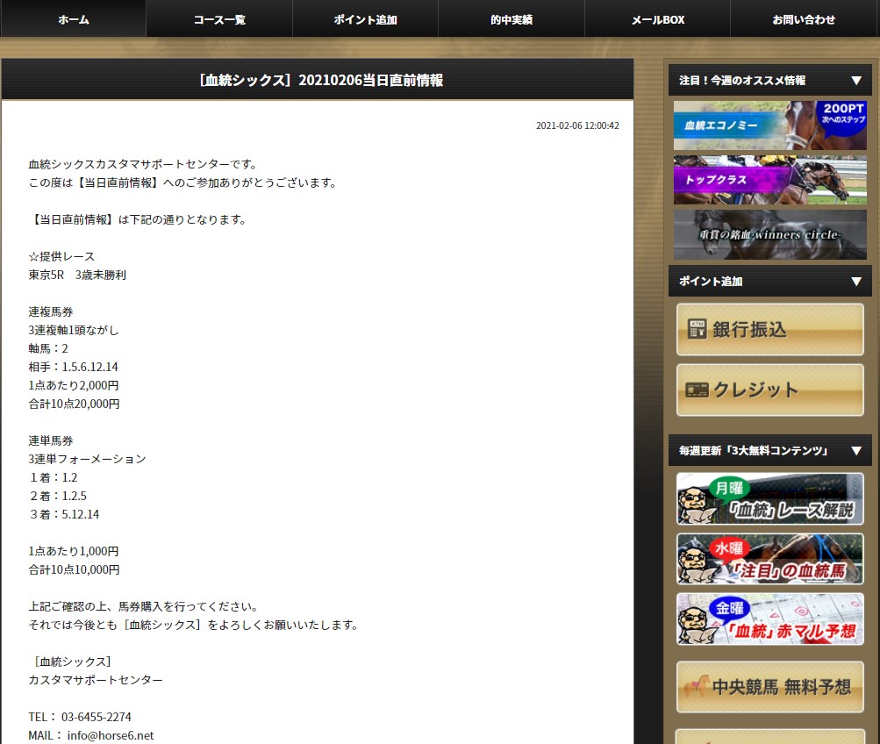Open メールBOX from the navigation bar

[x=658, y=19]
